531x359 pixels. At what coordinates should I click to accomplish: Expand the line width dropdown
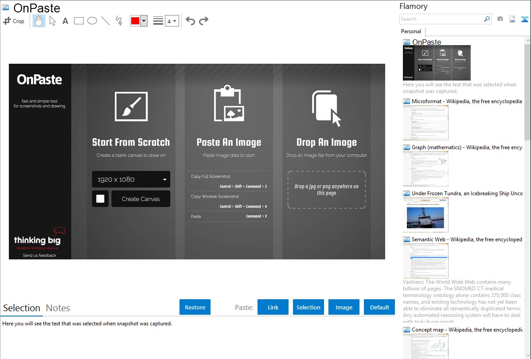pos(172,21)
